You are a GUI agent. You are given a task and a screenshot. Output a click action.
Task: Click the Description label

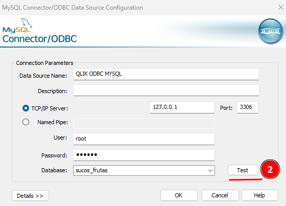[52, 91]
